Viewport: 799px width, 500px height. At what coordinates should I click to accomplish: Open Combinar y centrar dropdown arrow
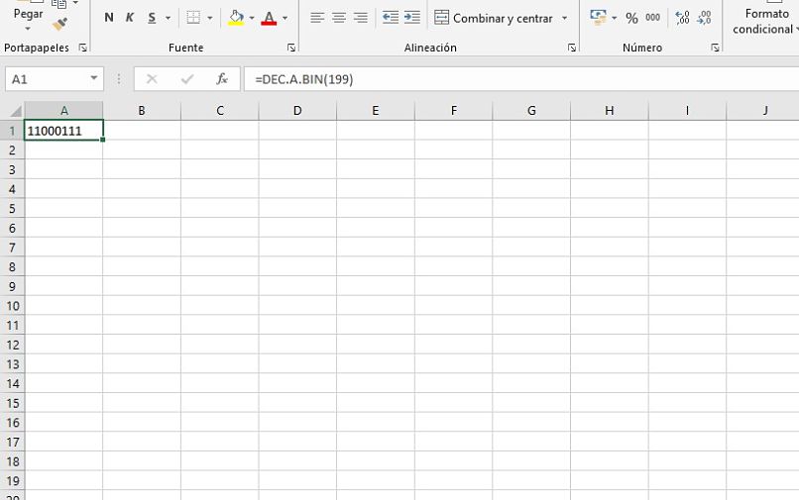pyautogui.click(x=565, y=19)
